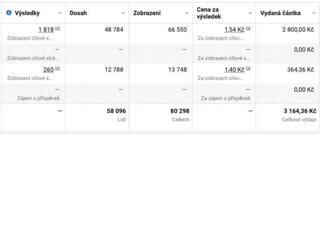Click the Zobrazení column header label
The width and height of the screenshot is (320, 240).
coord(147,13)
